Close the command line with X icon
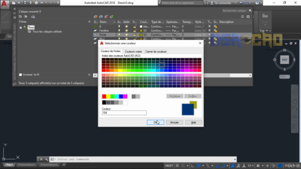Screen dimensions: 301x169 coord(41,159)
